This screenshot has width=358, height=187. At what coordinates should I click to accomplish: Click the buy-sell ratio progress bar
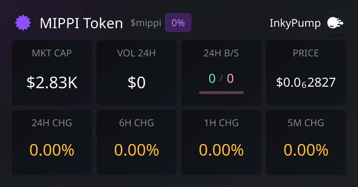[x=221, y=93]
